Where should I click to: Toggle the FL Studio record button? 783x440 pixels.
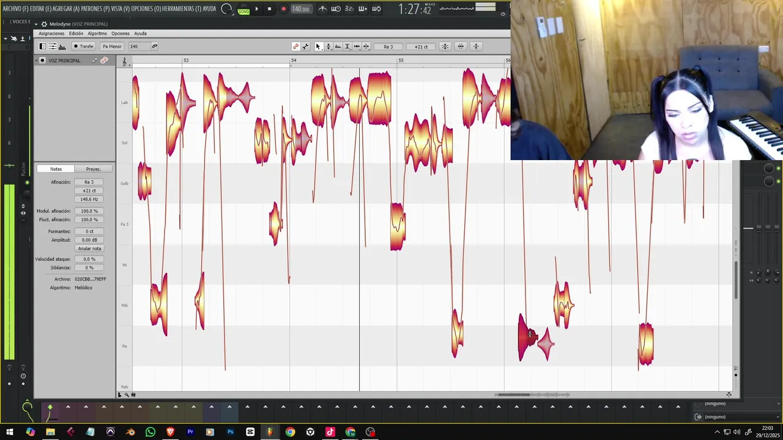tap(283, 9)
